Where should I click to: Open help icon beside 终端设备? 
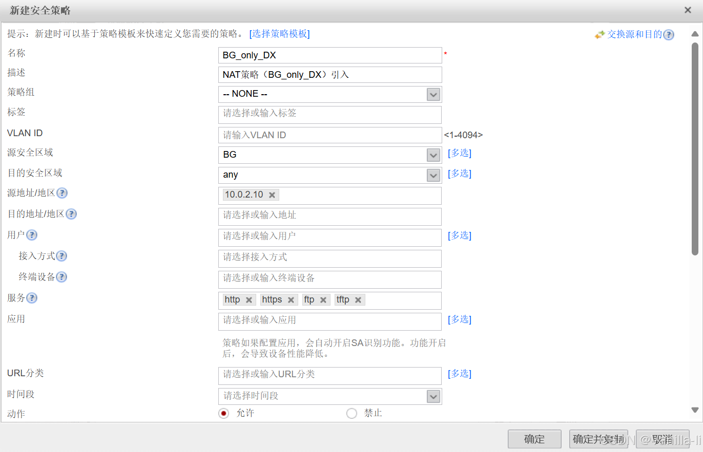click(x=61, y=277)
